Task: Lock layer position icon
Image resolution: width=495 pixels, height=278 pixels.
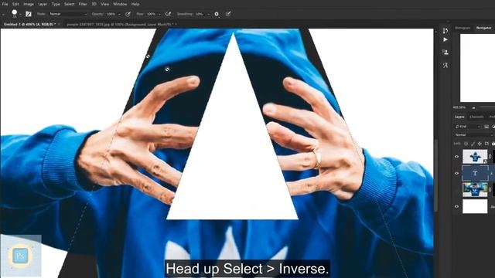Action: (480, 144)
